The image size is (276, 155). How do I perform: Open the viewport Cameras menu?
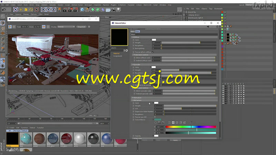(18, 14)
